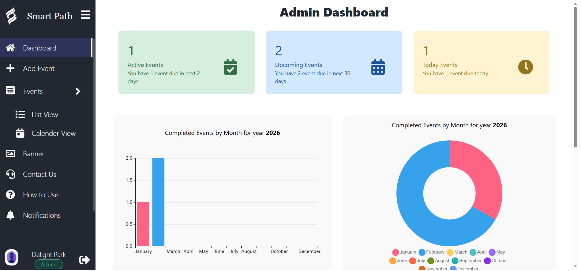Viewport: 581px width, 271px height.
Task: Open the user profile avatar
Action: (x=12, y=257)
